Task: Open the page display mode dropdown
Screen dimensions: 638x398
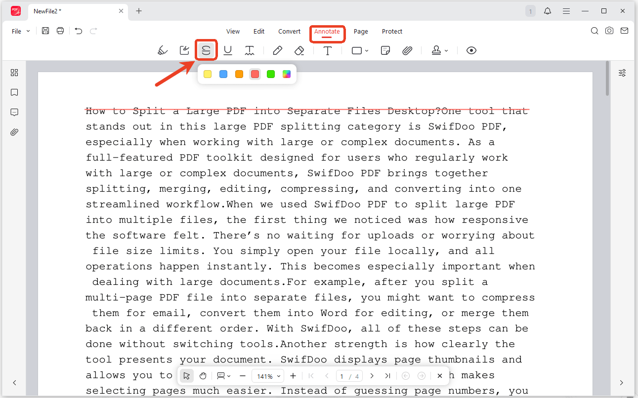Action: point(224,376)
